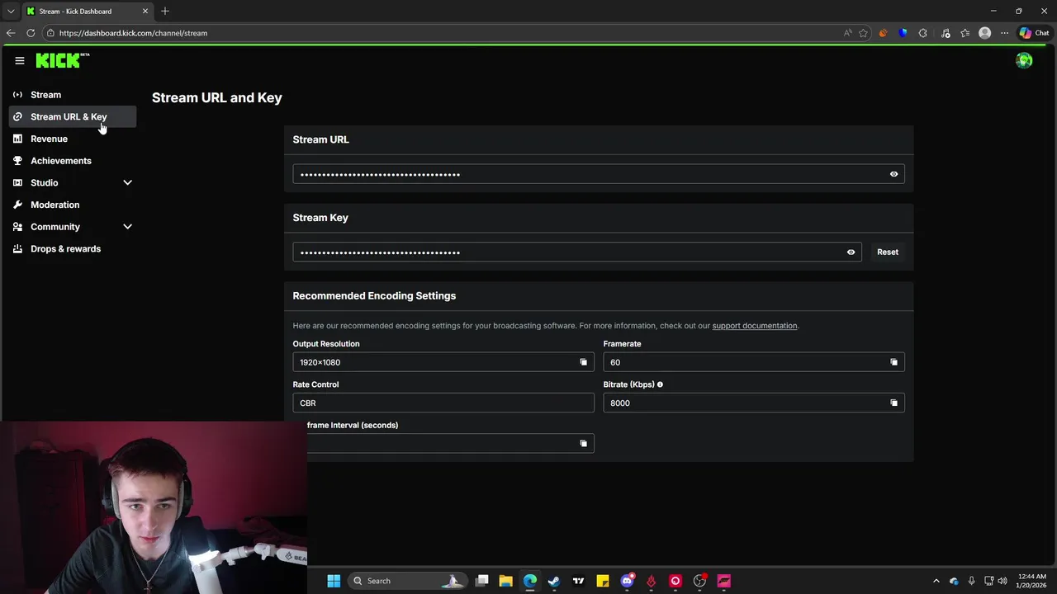The image size is (1057, 594).
Task: Copy the Framerate value
Action: click(x=893, y=362)
